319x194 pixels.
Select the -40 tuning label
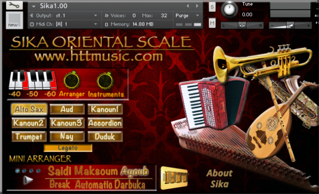(x=14, y=94)
